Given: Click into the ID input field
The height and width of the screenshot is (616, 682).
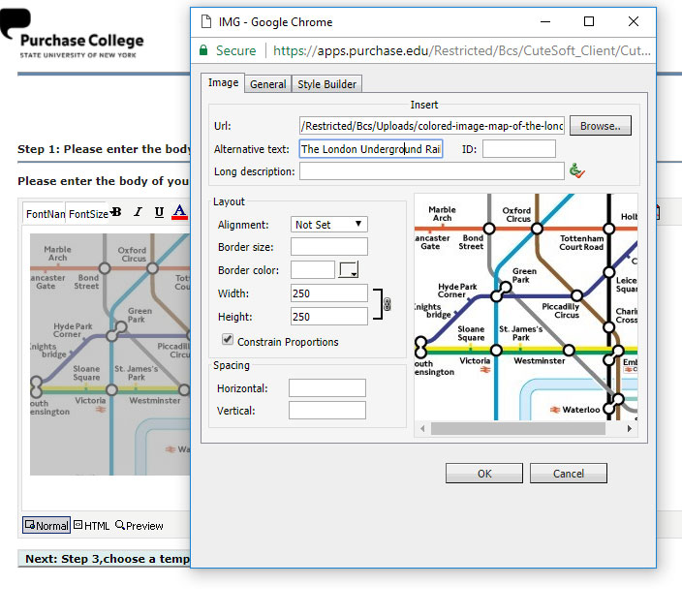Looking at the screenshot, I should point(519,149).
